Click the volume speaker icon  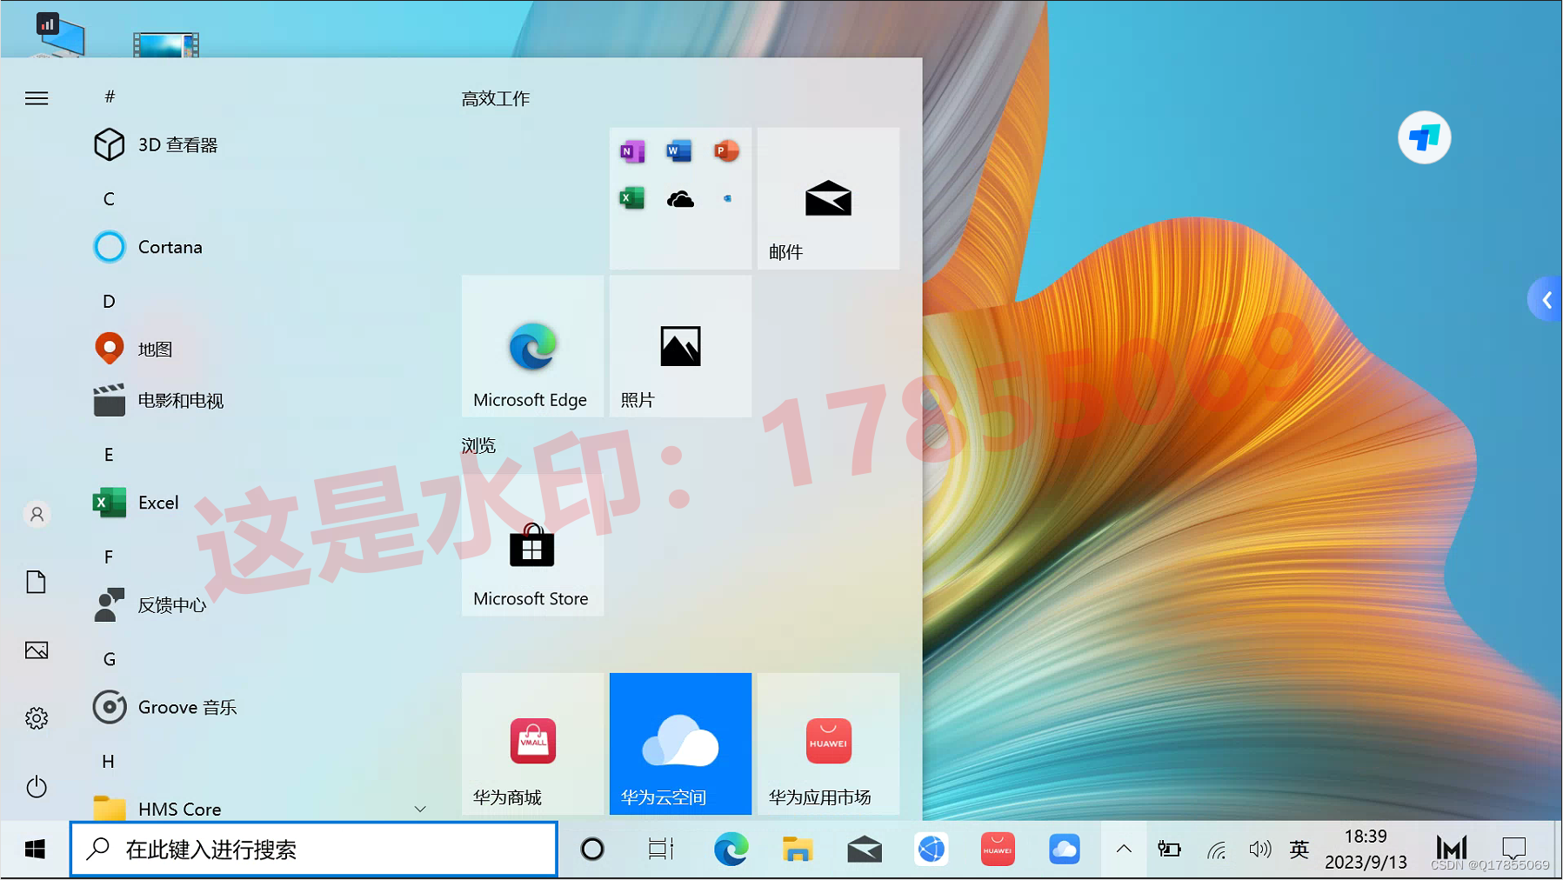[1259, 850]
